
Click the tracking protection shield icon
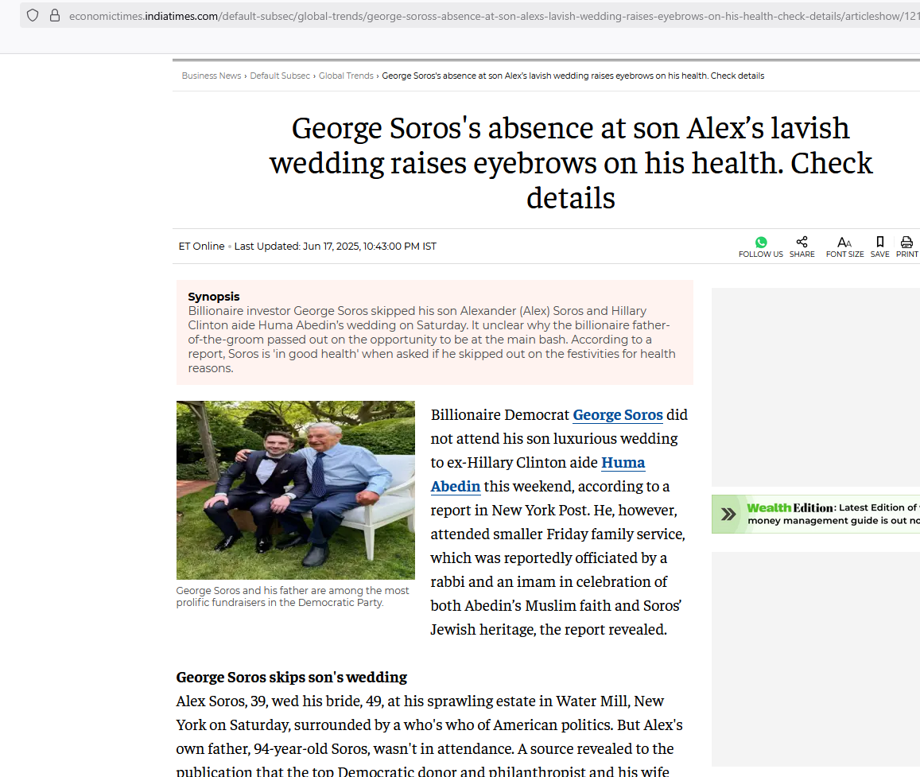33,16
